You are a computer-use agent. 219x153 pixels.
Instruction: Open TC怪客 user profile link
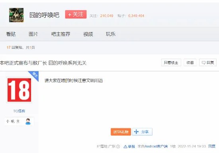click(x=19, y=111)
